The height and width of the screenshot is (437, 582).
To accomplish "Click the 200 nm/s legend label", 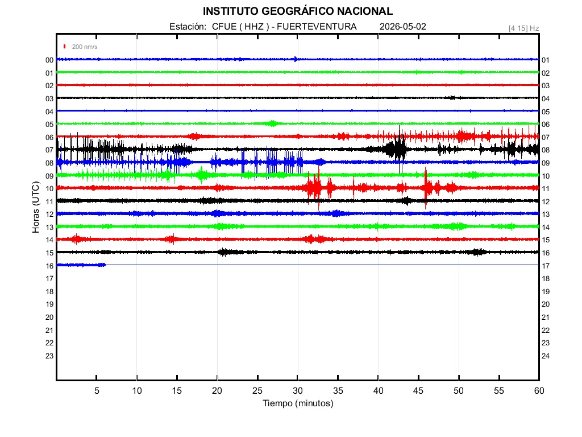I will (85, 47).
